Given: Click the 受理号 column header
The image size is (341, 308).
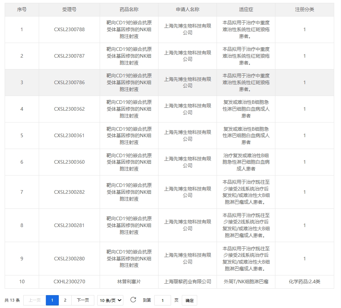Looking at the screenshot, I should coord(69,10).
